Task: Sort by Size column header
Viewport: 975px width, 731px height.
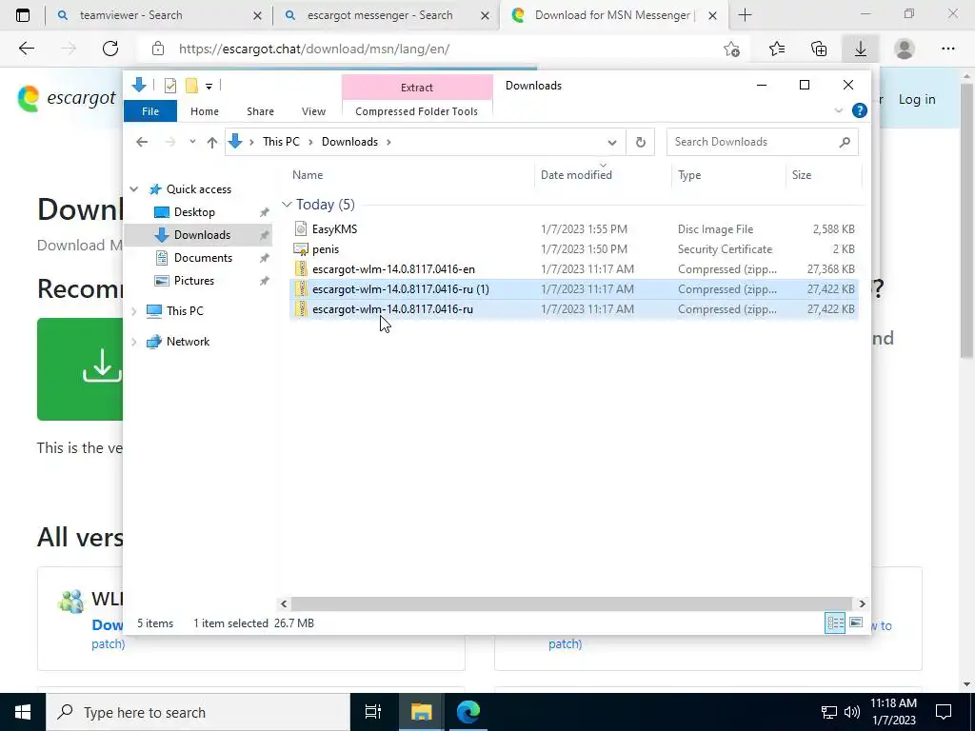Action: click(x=824, y=175)
